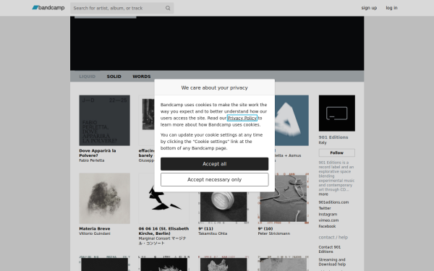
Task: Open the 06 06 16 St. Elisabeth Kirche cover
Action: tap(164, 207)
